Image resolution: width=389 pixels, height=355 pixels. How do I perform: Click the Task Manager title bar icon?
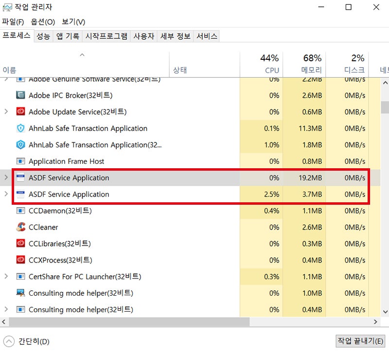(x=7, y=7)
